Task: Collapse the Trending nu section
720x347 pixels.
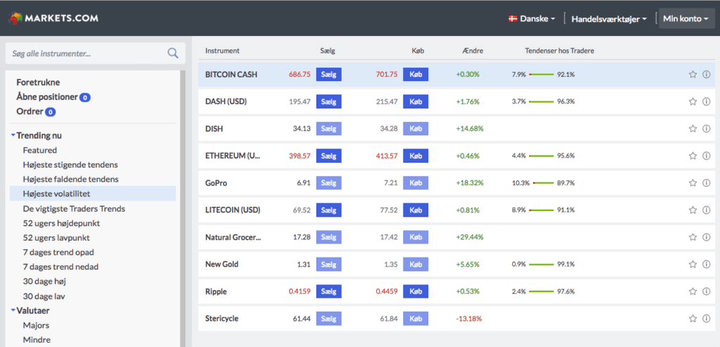Action: tap(37, 136)
